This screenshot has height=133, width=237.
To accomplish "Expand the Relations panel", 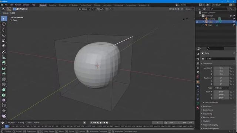I will click(x=207, y=106).
